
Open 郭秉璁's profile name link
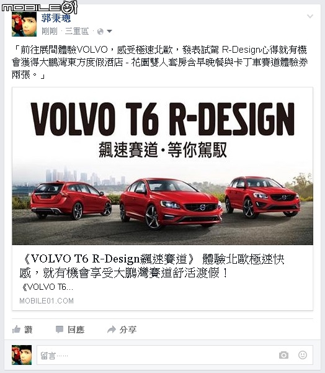click(56, 18)
